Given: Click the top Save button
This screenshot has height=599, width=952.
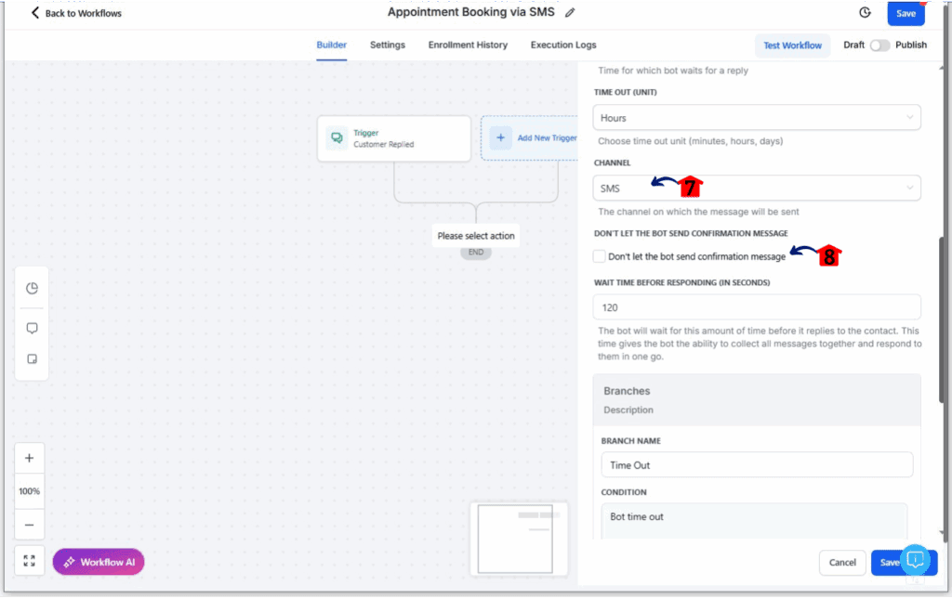Looking at the screenshot, I should 906,13.
